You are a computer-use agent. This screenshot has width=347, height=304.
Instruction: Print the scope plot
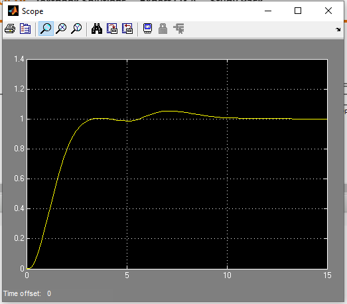click(x=10, y=29)
